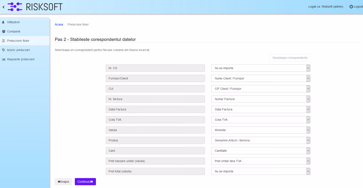Open the Pret Unitar fara TVA dropdown

[261, 161]
